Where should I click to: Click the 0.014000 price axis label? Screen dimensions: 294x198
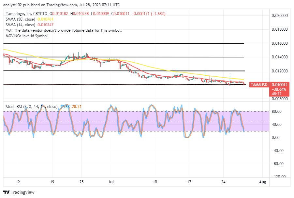click(x=280, y=57)
